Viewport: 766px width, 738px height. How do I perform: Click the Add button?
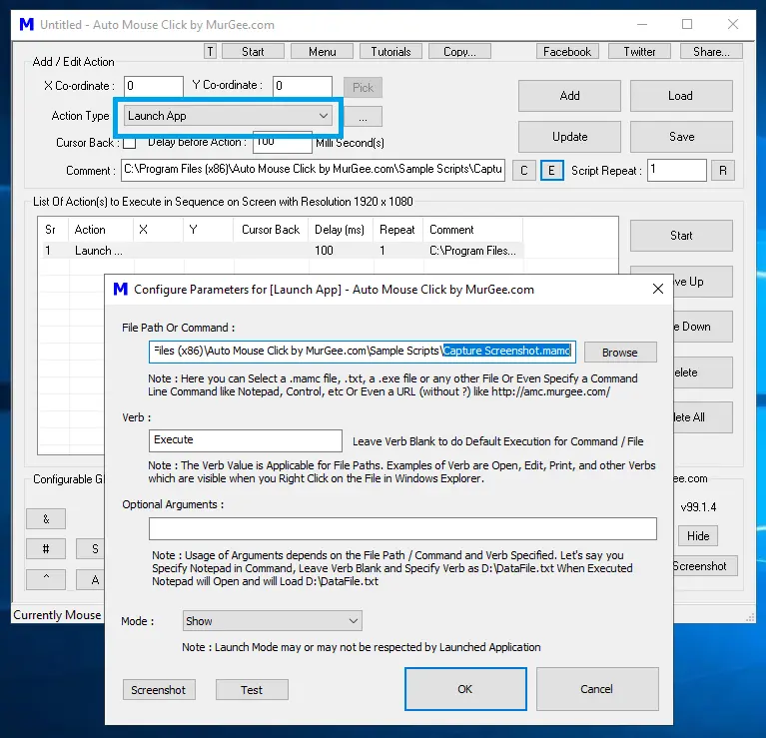(x=569, y=96)
